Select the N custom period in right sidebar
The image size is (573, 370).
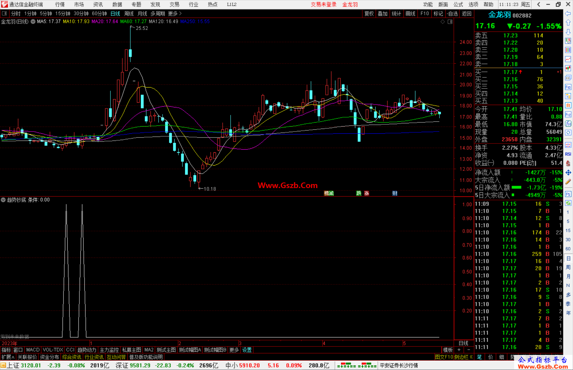click(x=568, y=286)
